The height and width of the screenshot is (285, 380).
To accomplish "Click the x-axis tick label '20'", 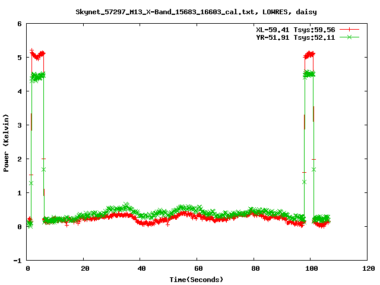I will 85,268.
